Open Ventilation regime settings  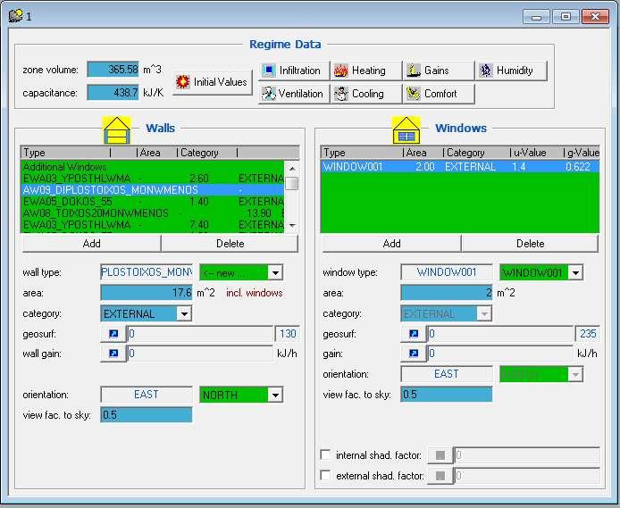coord(294,94)
